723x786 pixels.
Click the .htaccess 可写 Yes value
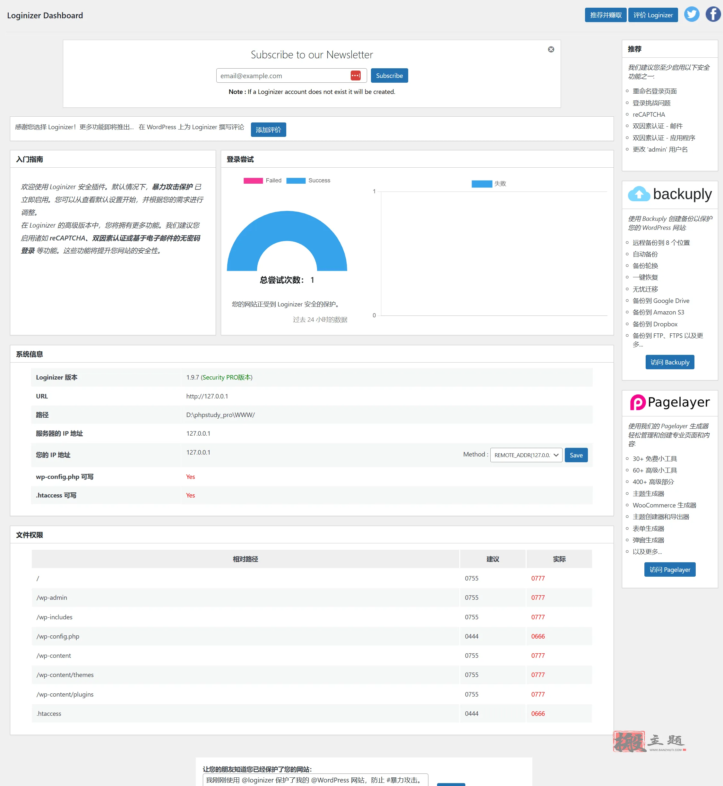(191, 495)
